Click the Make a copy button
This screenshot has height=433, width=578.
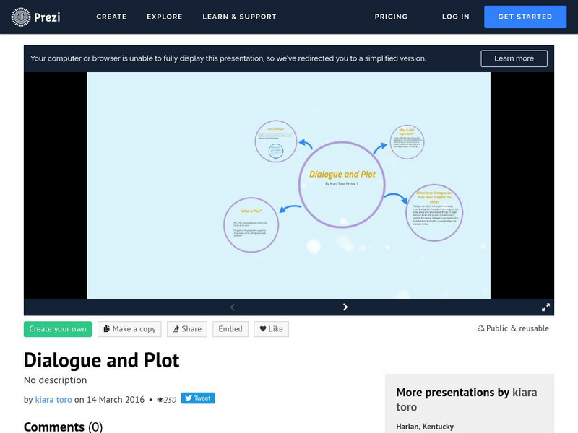pyautogui.click(x=129, y=329)
